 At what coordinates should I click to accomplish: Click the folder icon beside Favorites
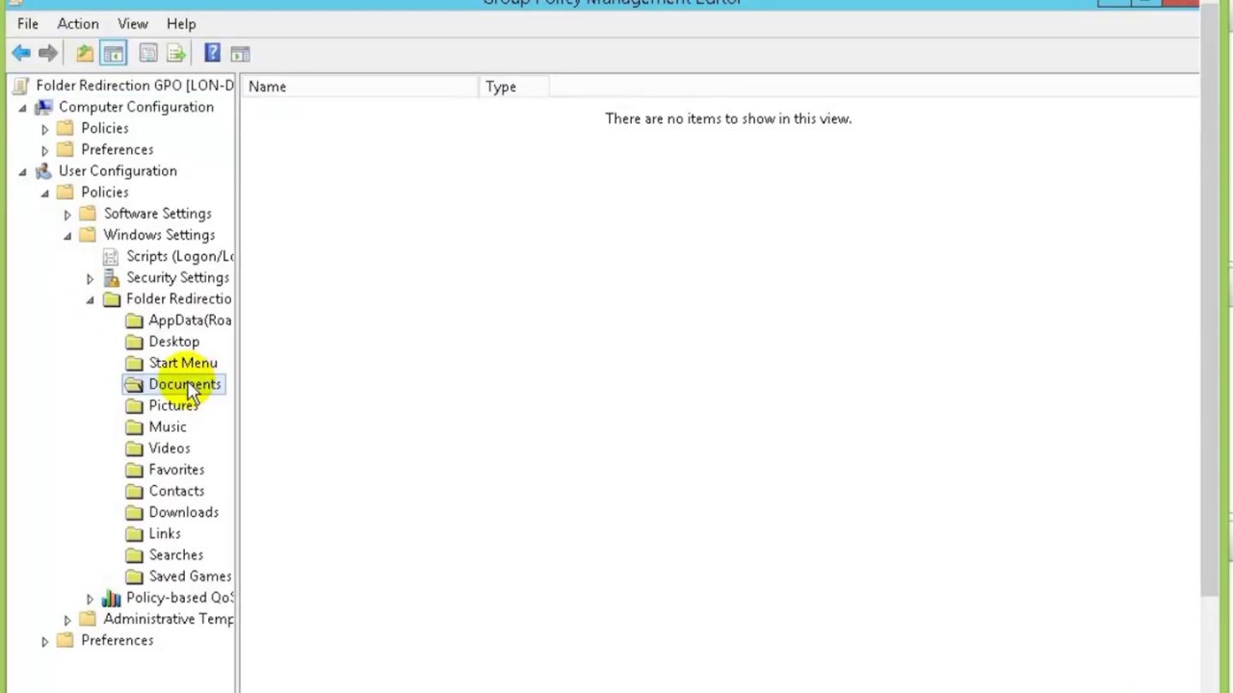click(x=134, y=470)
